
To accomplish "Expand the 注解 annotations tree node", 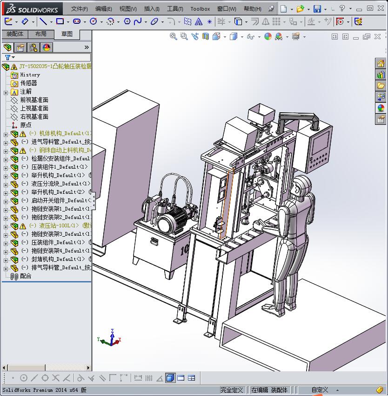I will click(6, 92).
